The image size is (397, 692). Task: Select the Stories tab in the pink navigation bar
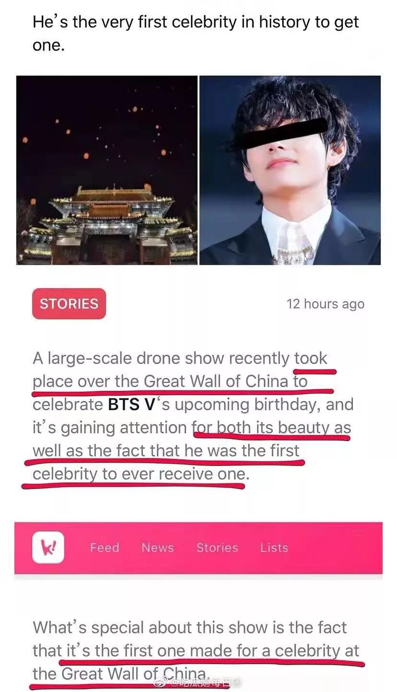click(x=217, y=548)
